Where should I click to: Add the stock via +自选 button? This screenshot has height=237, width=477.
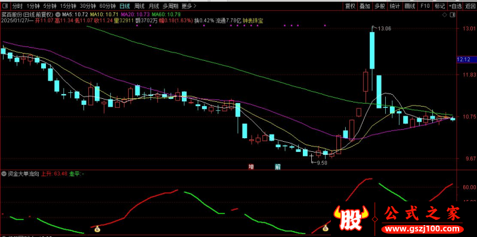pos(456,6)
